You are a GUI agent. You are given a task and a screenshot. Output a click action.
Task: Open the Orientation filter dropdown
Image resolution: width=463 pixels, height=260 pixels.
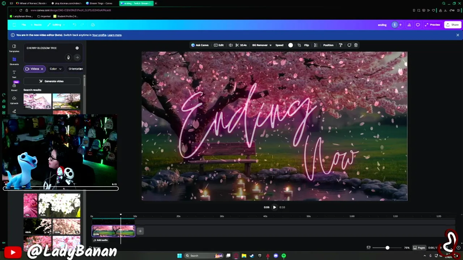click(76, 69)
